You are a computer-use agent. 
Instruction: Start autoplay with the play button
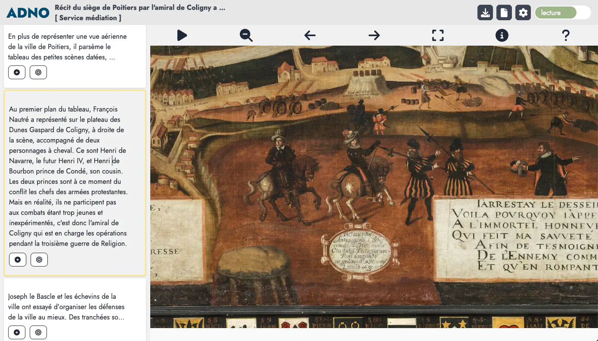coord(182,35)
